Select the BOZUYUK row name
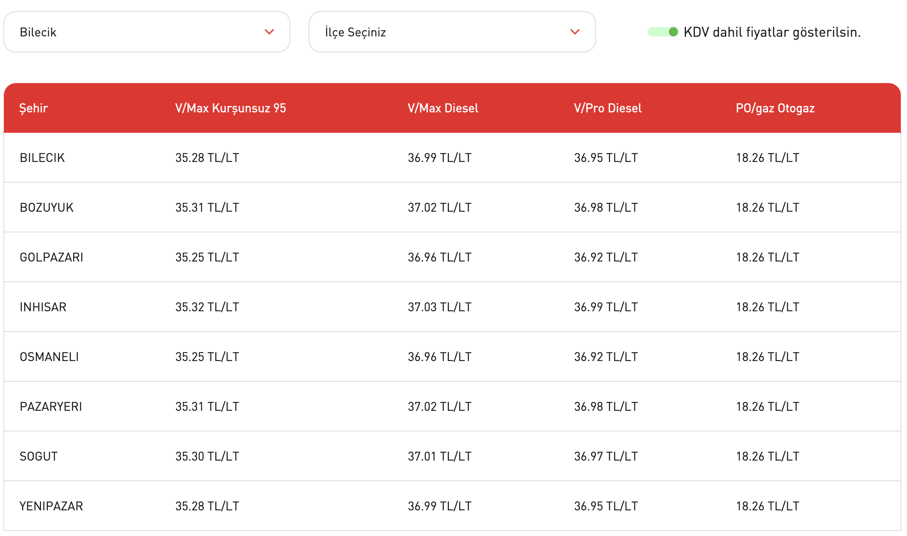 point(46,208)
